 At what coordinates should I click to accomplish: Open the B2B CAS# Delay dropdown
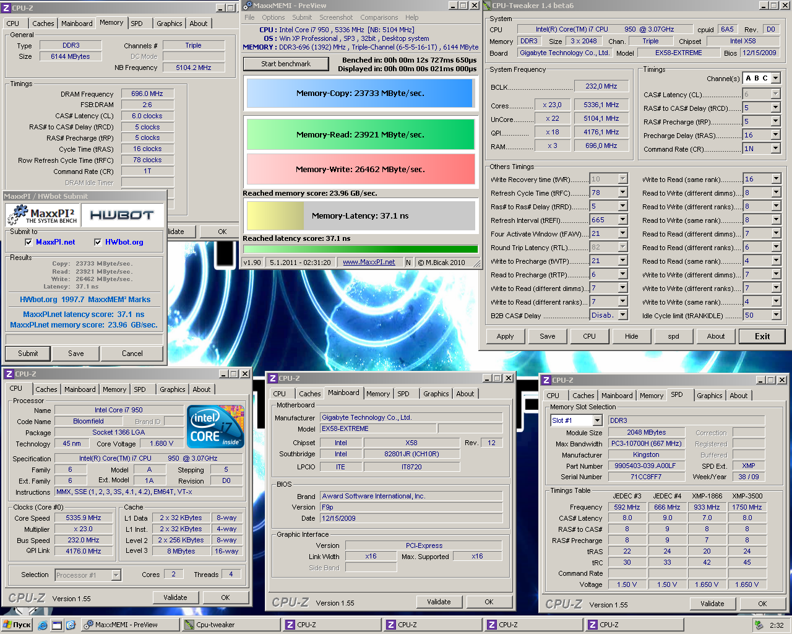click(623, 315)
